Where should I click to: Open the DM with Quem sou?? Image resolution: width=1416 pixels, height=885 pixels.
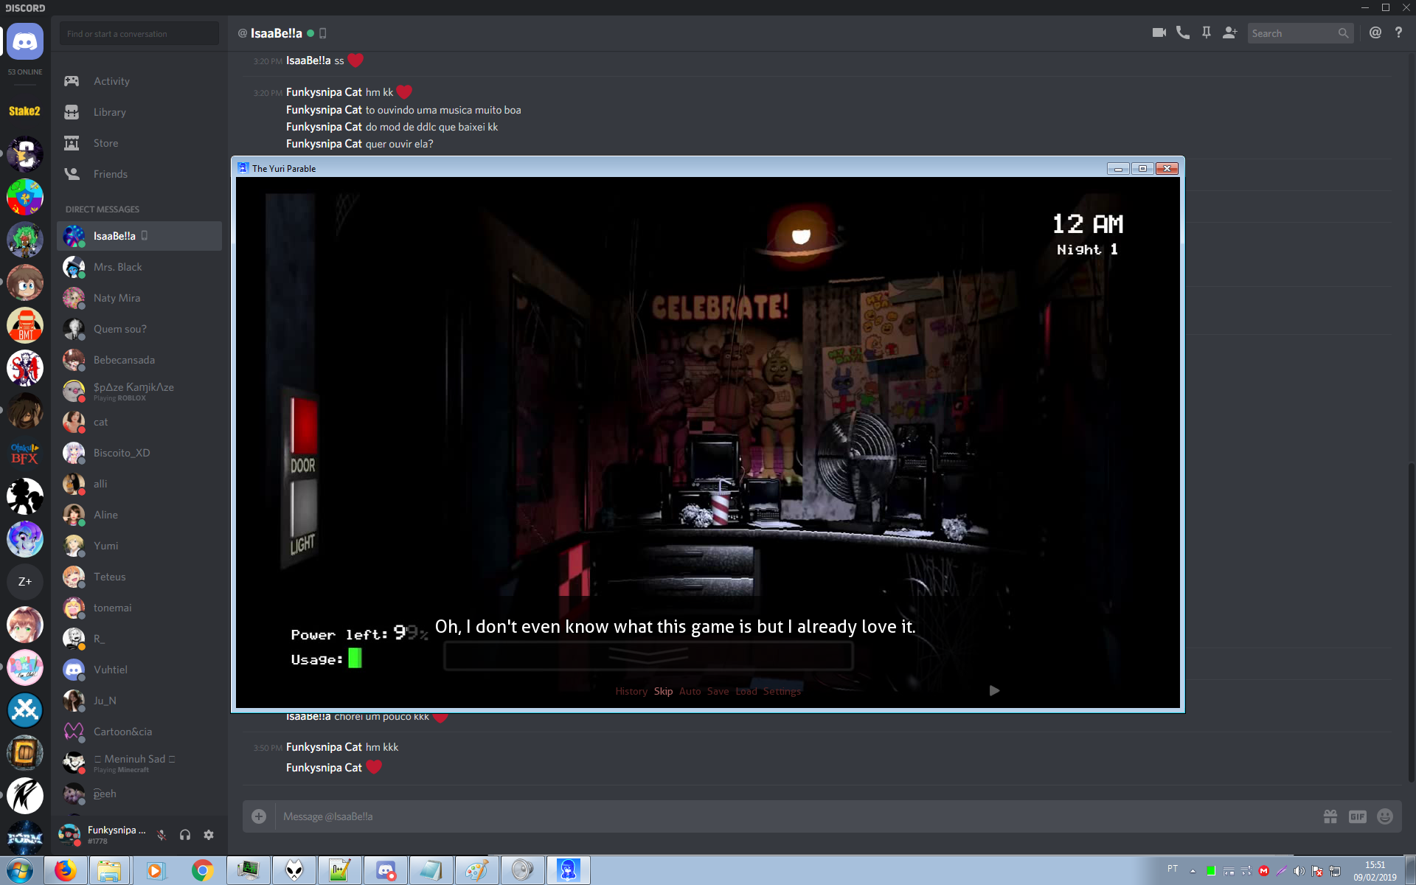[x=139, y=329]
